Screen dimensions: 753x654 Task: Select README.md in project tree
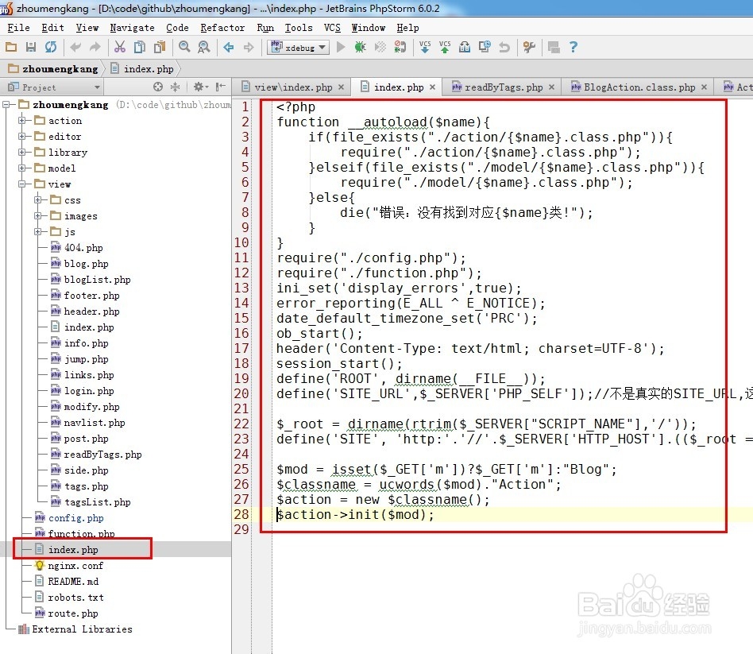pyautogui.click(x=73, y=582)
